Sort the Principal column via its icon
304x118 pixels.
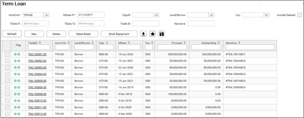(185, 42)
